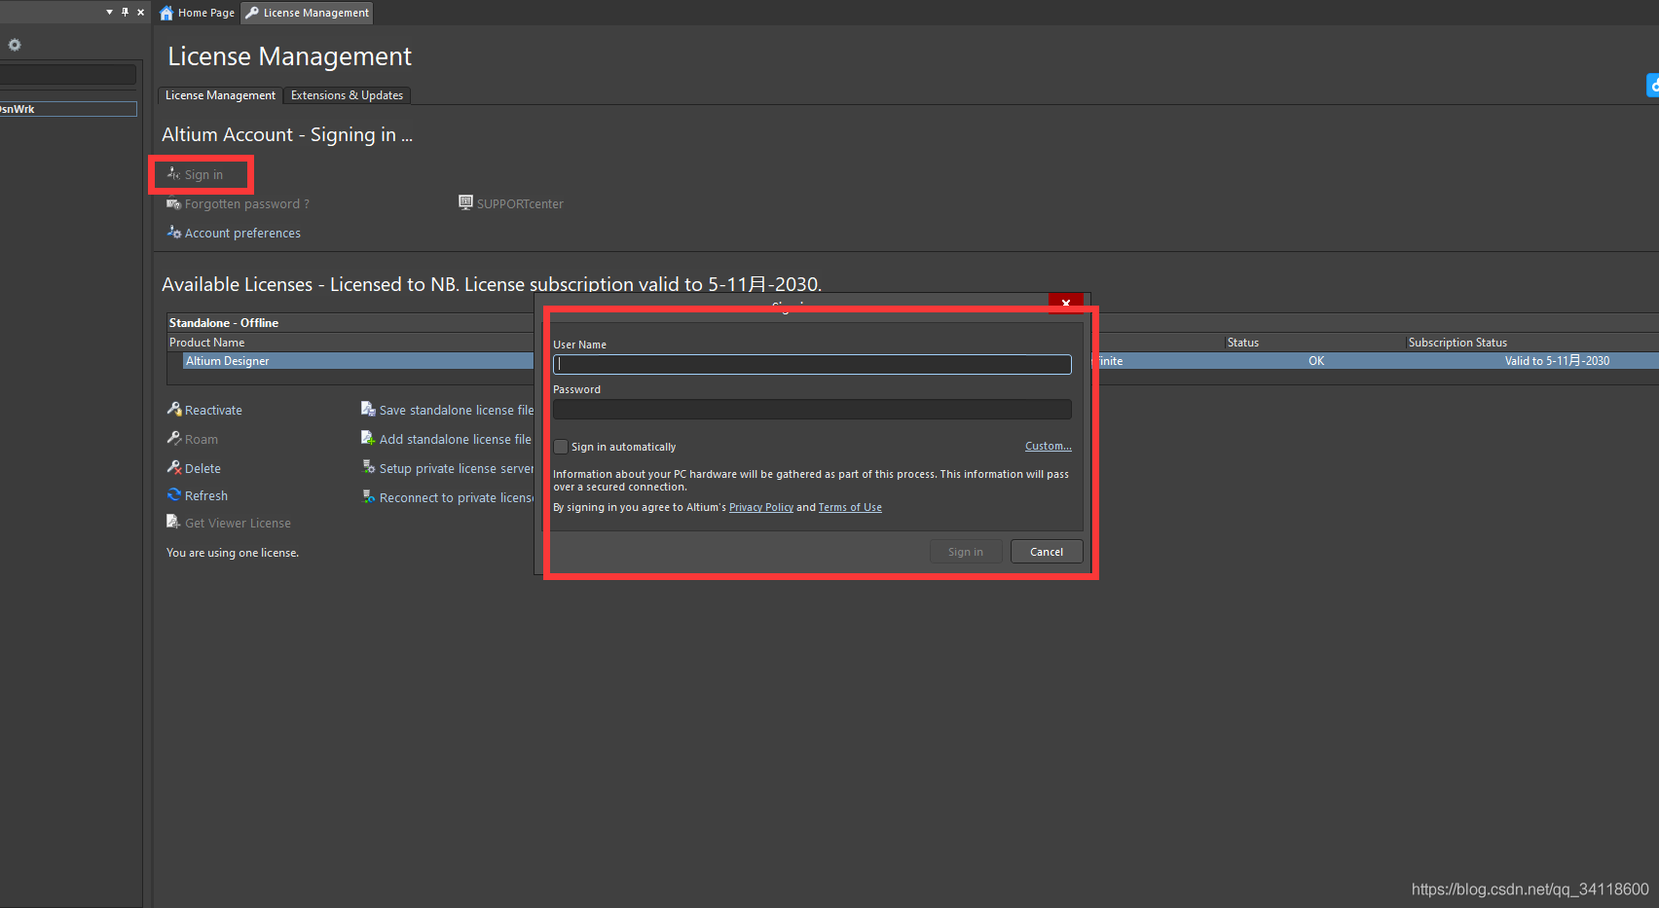
Task: Click the Delete link text
Action: (x=203, y=469)
